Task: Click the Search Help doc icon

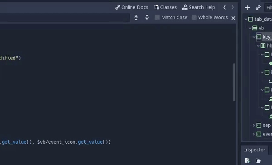Action: tap(185, 7)
